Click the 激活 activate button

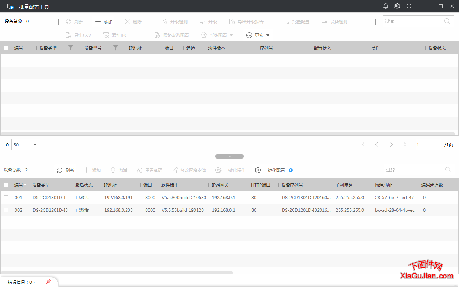[119, 170]
